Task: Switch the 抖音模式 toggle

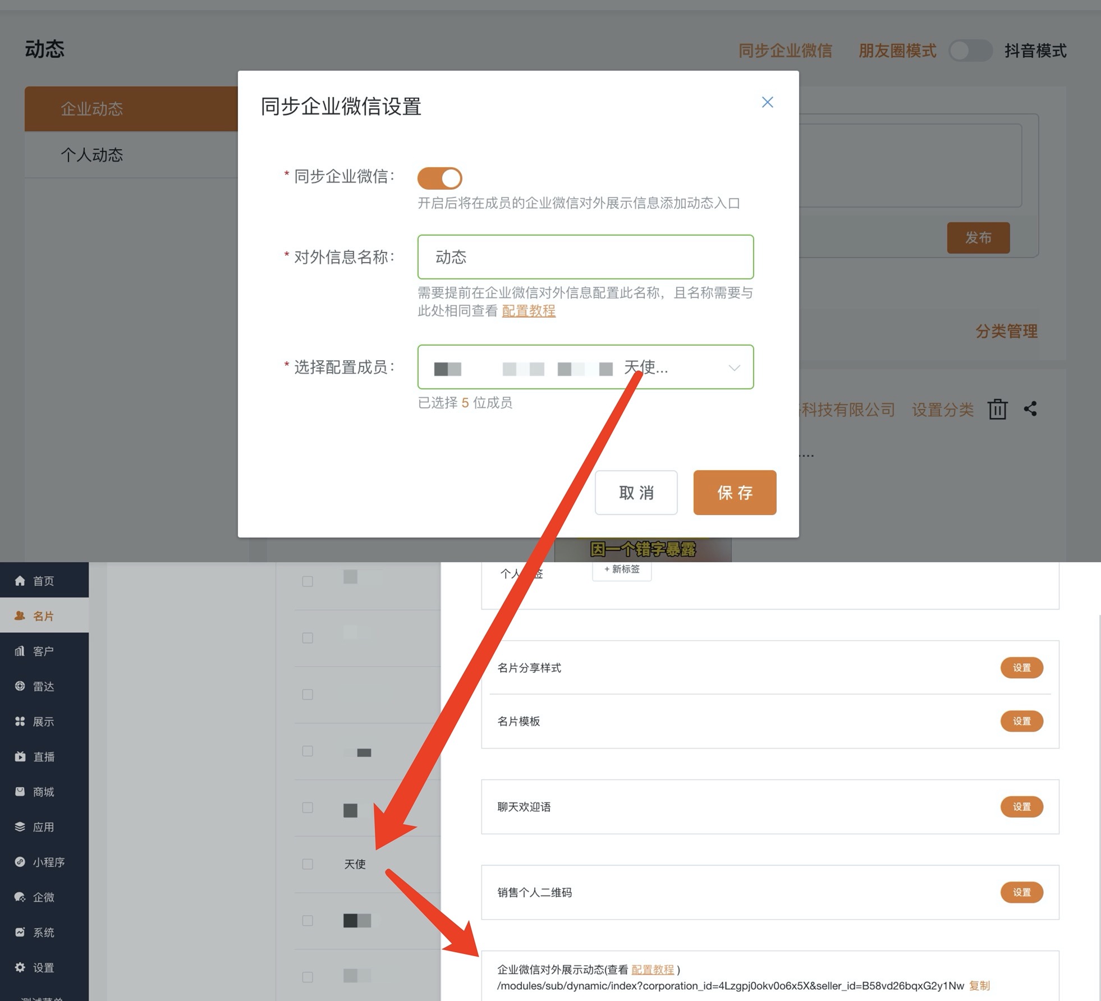Action: pyautogui.click(x=970, y=51)
